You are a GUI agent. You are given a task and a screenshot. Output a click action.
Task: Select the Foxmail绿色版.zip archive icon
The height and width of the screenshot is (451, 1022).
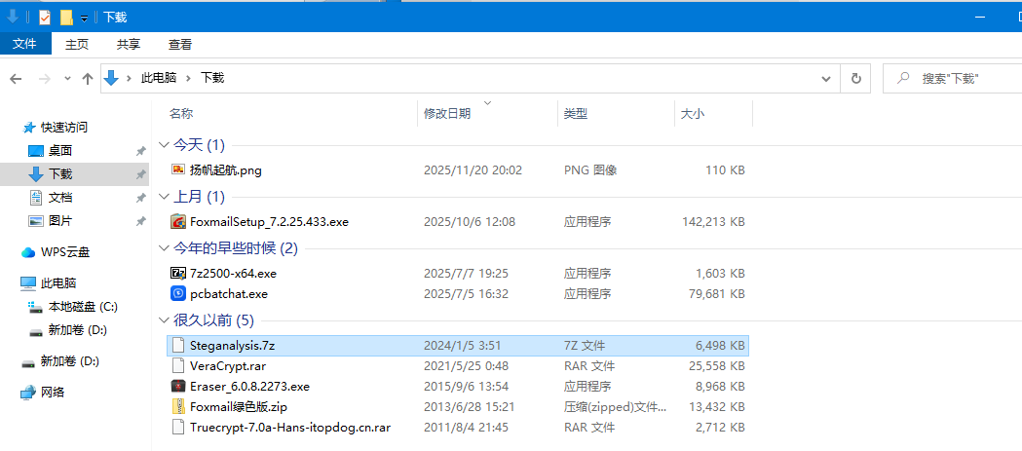(178, 406)
